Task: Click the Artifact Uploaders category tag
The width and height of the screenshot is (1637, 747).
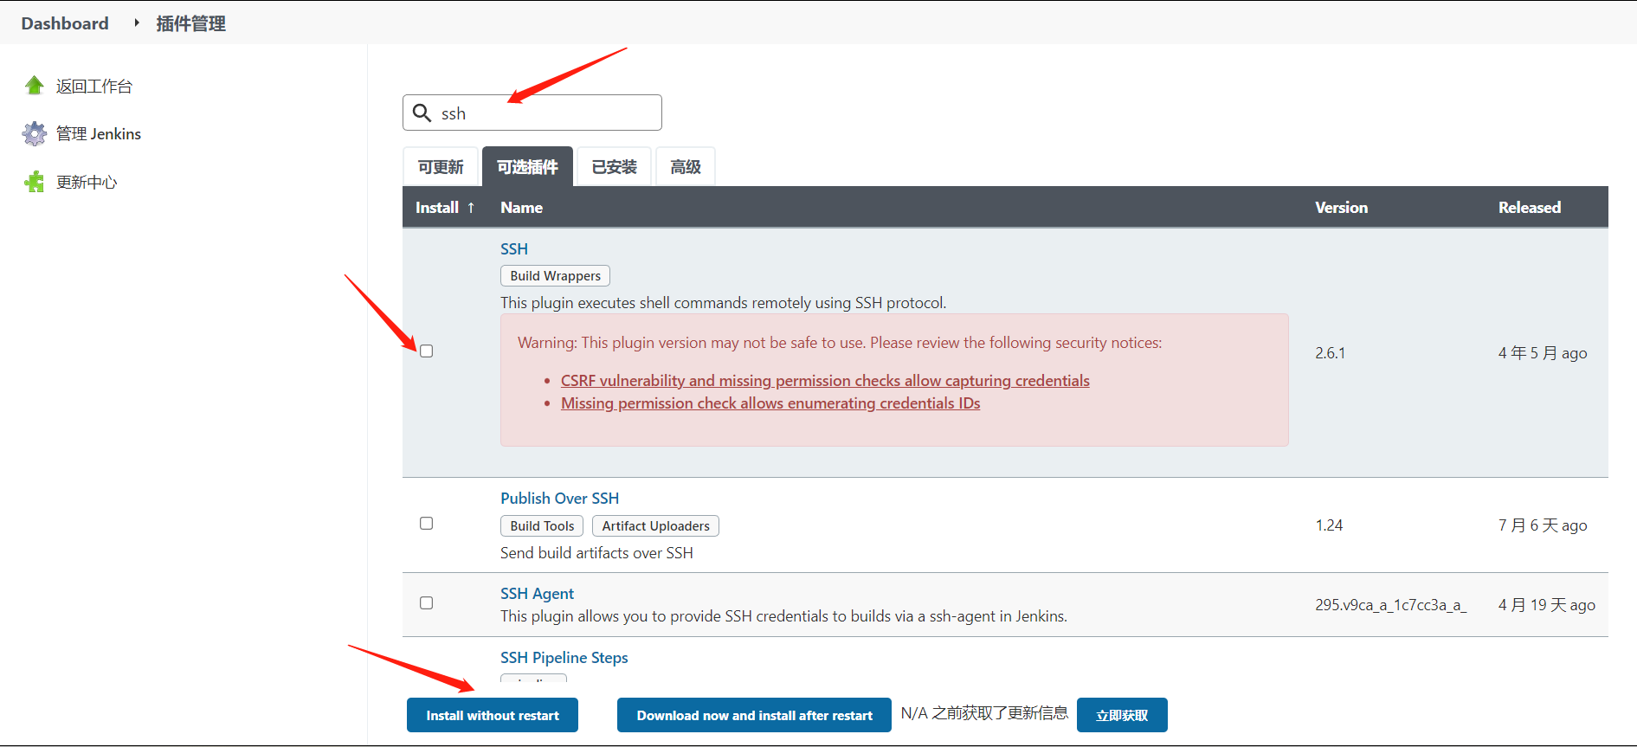Action: pyautogui.click(x=655, y=526)
